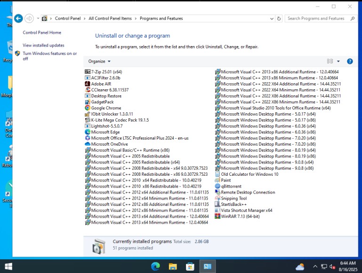Click the Microsoft OneDrive cloud icon
This screenshot has height=273, width=362.
[x=88, y=144]
